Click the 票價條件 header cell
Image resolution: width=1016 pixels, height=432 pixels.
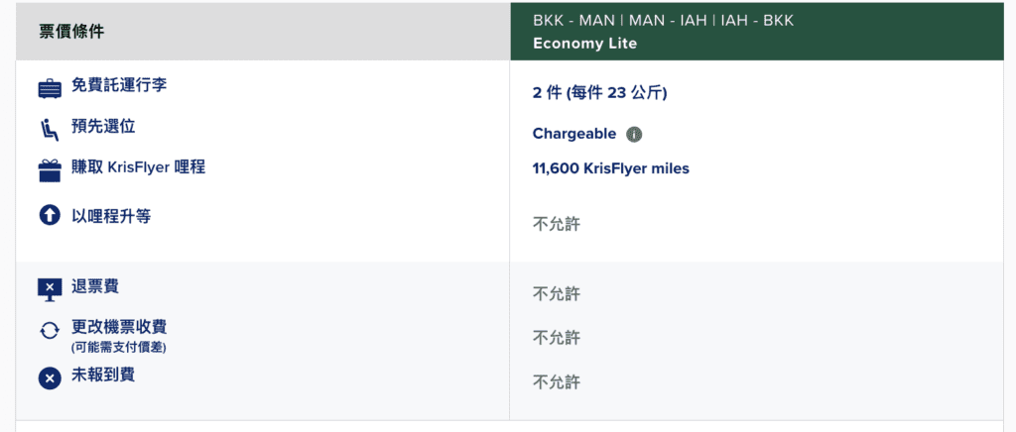click(262, 32)
